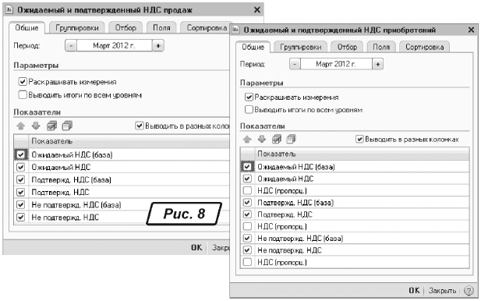Open 'Группировки' tab in sales window
The width and height of the screenshot is (481, 301).
[77, 28]
